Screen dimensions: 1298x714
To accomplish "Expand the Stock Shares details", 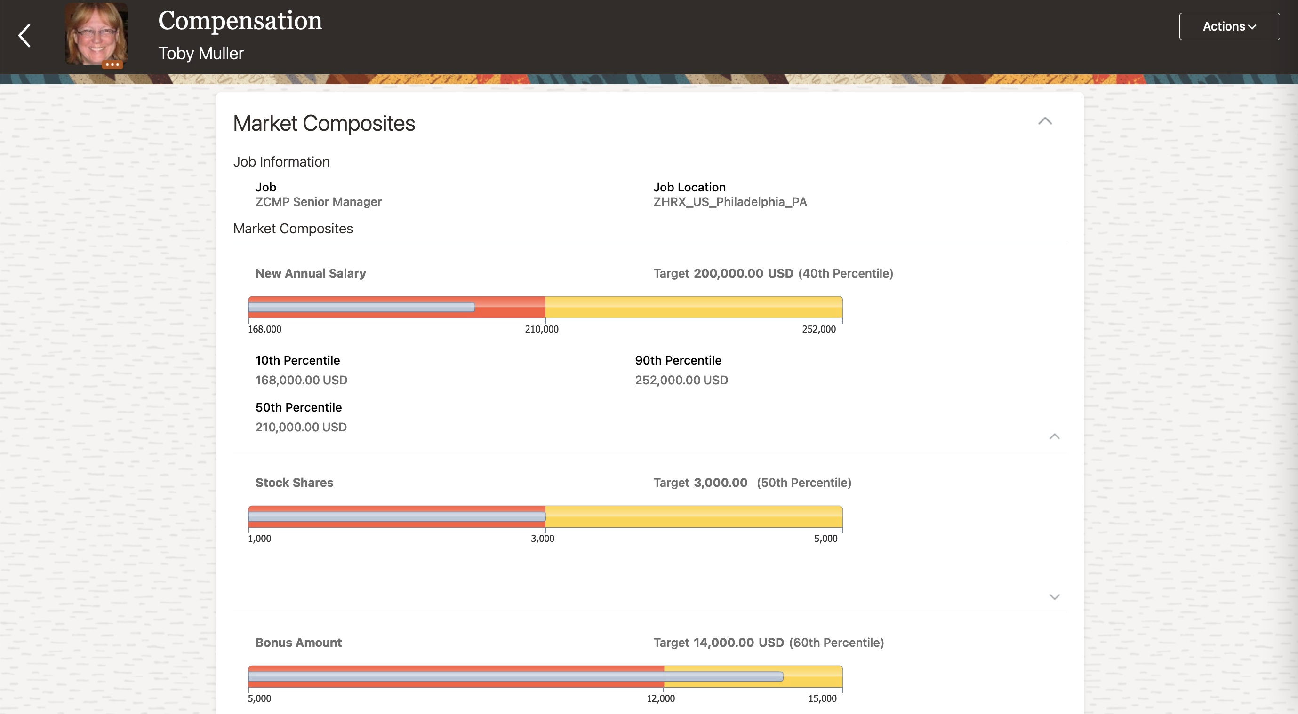I will [x=1054, y=597].
